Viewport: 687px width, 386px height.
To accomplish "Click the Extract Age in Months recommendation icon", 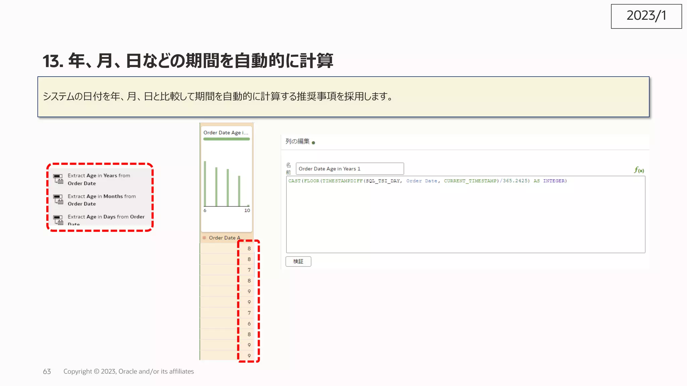I will [x=58, y=199].
